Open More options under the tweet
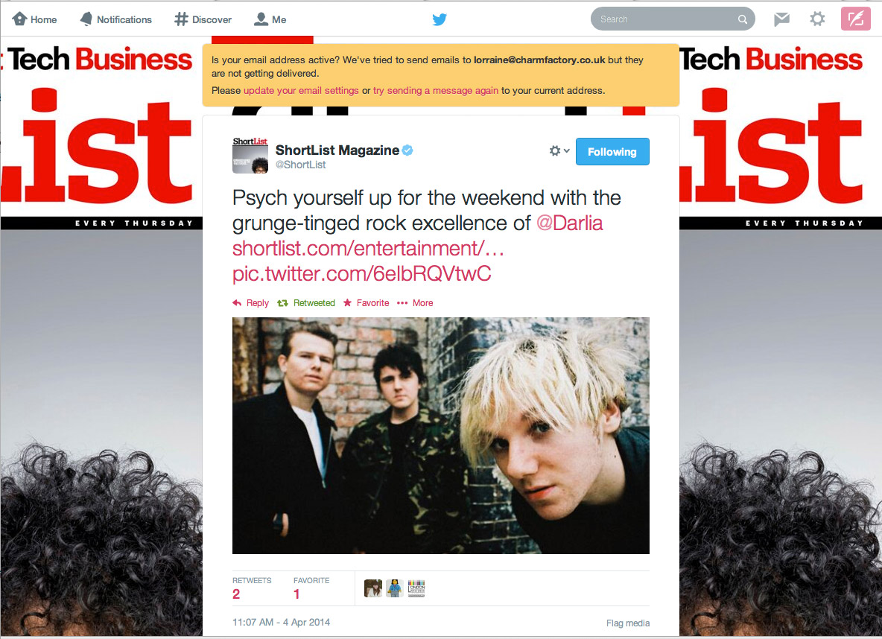882x639 pixels. tap(415, 302)
